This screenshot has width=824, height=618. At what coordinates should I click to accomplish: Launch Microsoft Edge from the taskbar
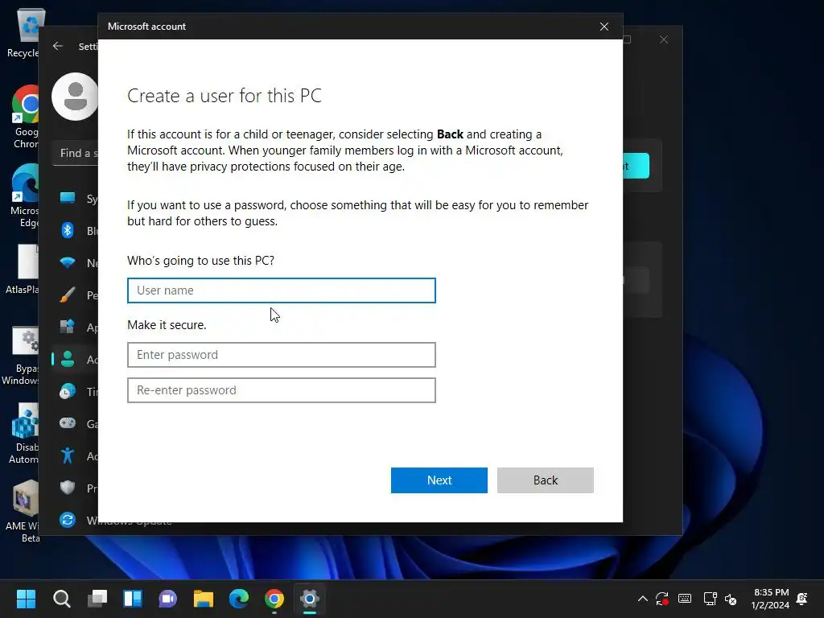pyautogui.click(x=239, y=599)
